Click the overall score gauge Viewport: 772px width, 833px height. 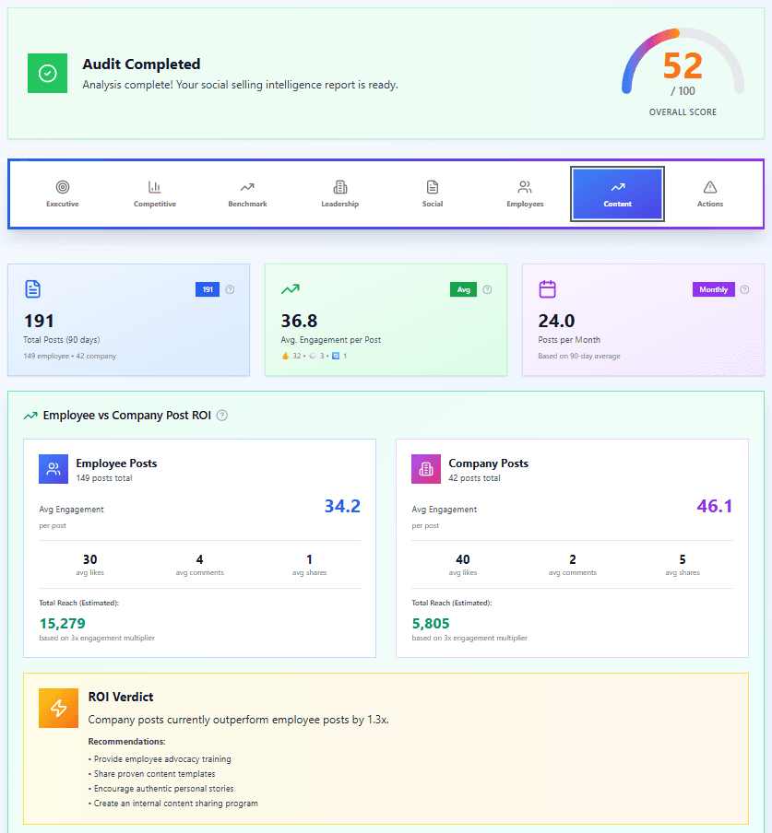(x=683, y=61)
